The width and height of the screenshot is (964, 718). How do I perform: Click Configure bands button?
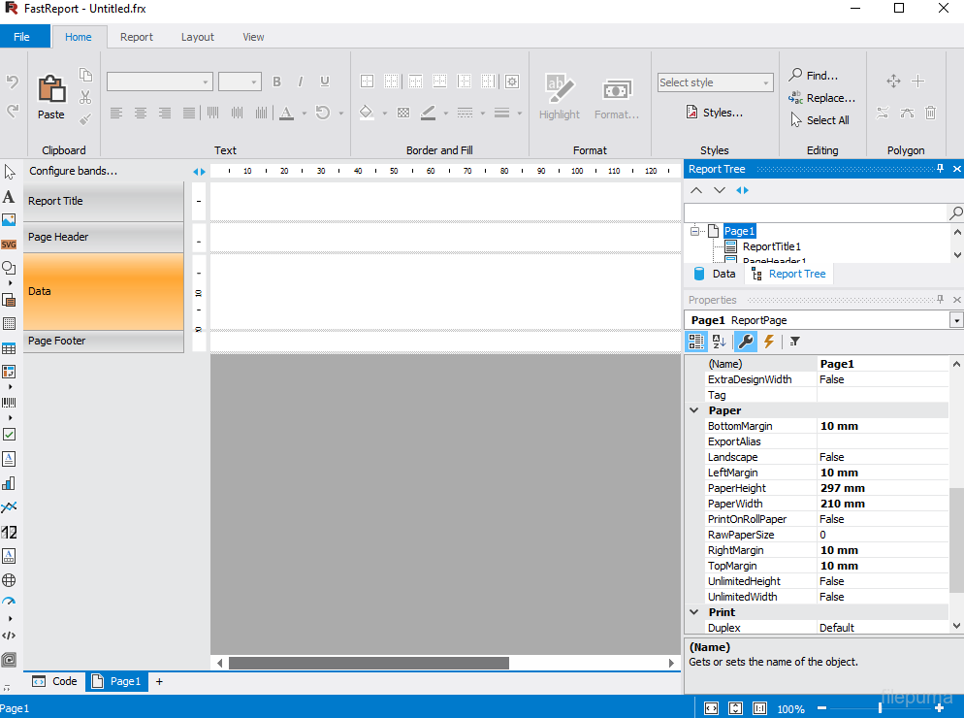tap(74, 171)
